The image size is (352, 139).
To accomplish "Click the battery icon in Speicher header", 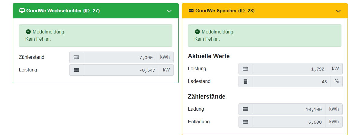I will [x=191, y=11].
